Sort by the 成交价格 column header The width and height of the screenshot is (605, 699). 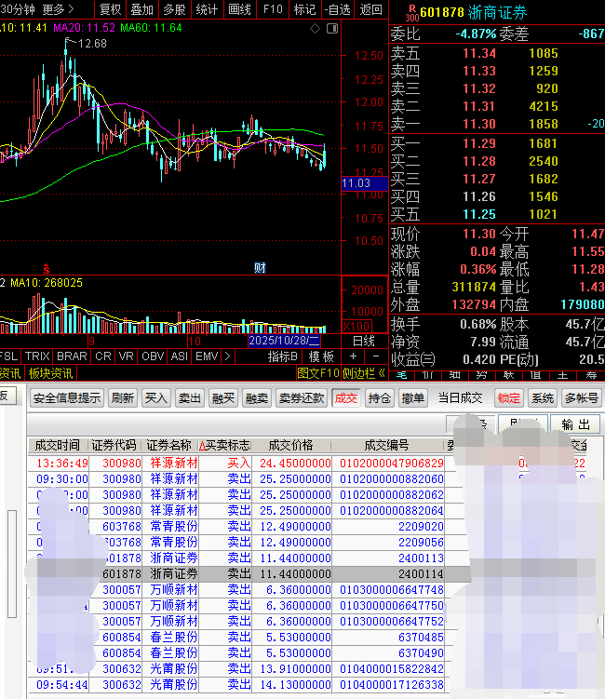click(x=290, y=445)
